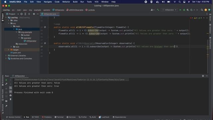Screen dimensions: 213x120
Task: Hide the Project panel with minus icon
Action: coord(38,14)
